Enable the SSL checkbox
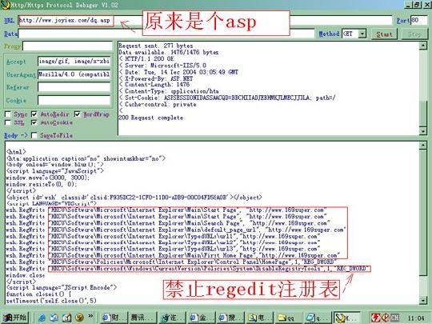 click(8, 122)
